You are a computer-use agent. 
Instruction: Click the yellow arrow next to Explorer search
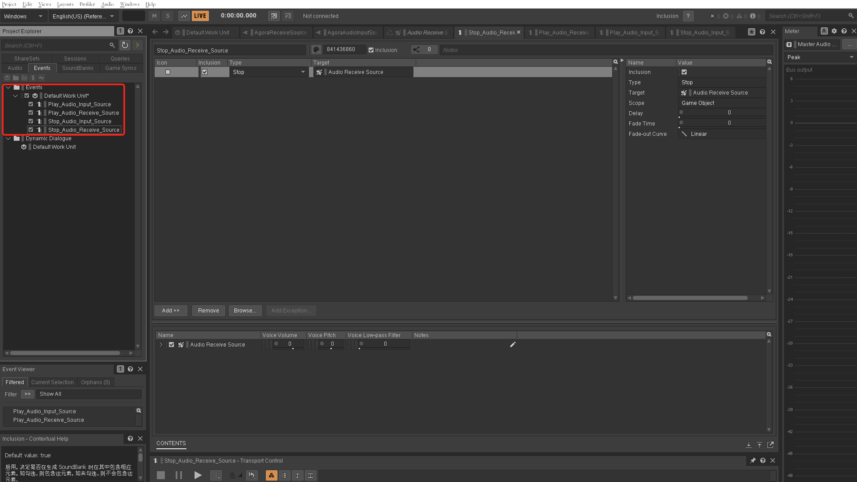tap(137, 45)
